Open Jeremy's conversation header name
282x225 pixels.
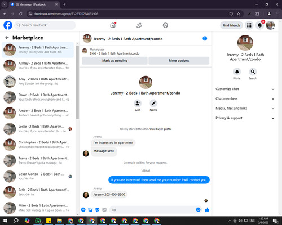pyautogui.click(x=128, y=39)
